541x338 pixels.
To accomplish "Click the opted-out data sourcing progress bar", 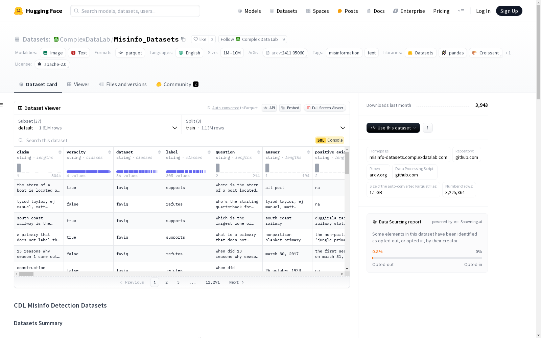I will (427, 258).
